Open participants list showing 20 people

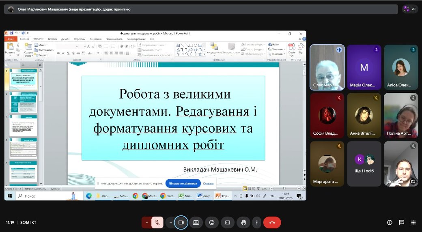[410, 9]
